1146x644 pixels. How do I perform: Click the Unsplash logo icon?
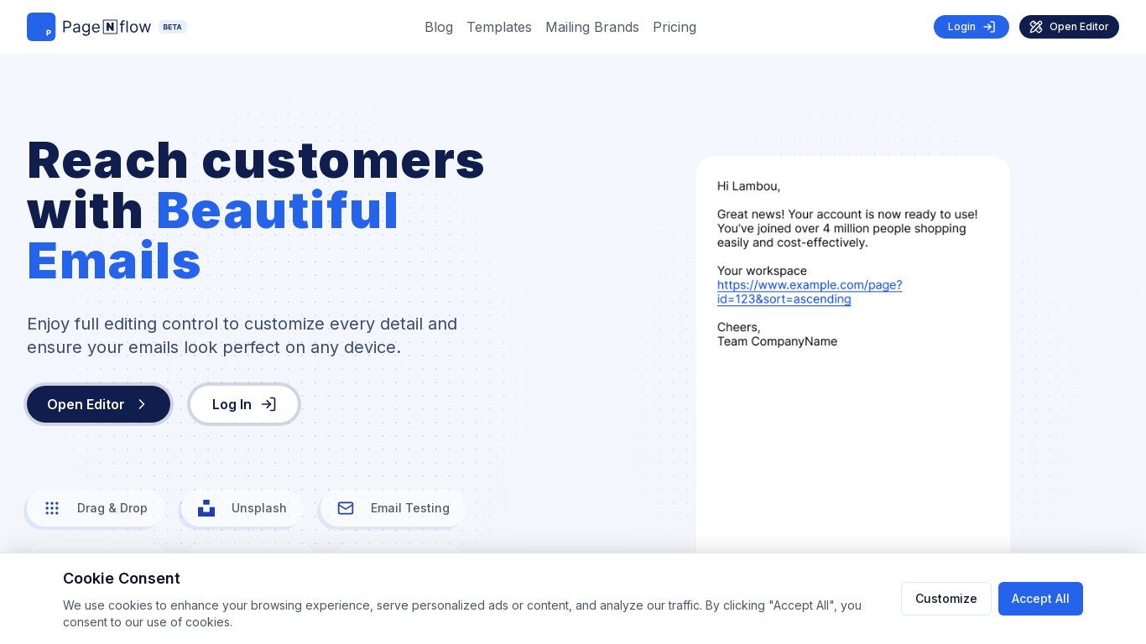tap(206, 508)
